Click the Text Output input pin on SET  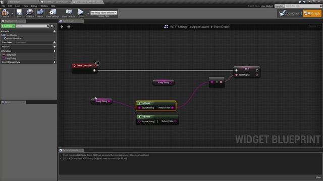tap(237, 75)
